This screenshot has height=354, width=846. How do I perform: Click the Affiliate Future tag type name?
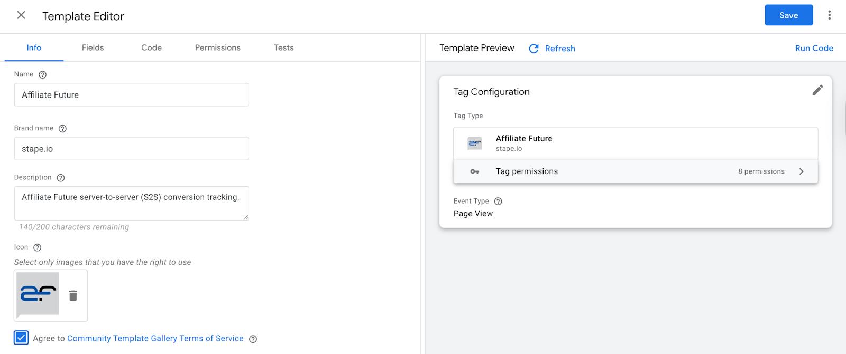coord(523,138)
